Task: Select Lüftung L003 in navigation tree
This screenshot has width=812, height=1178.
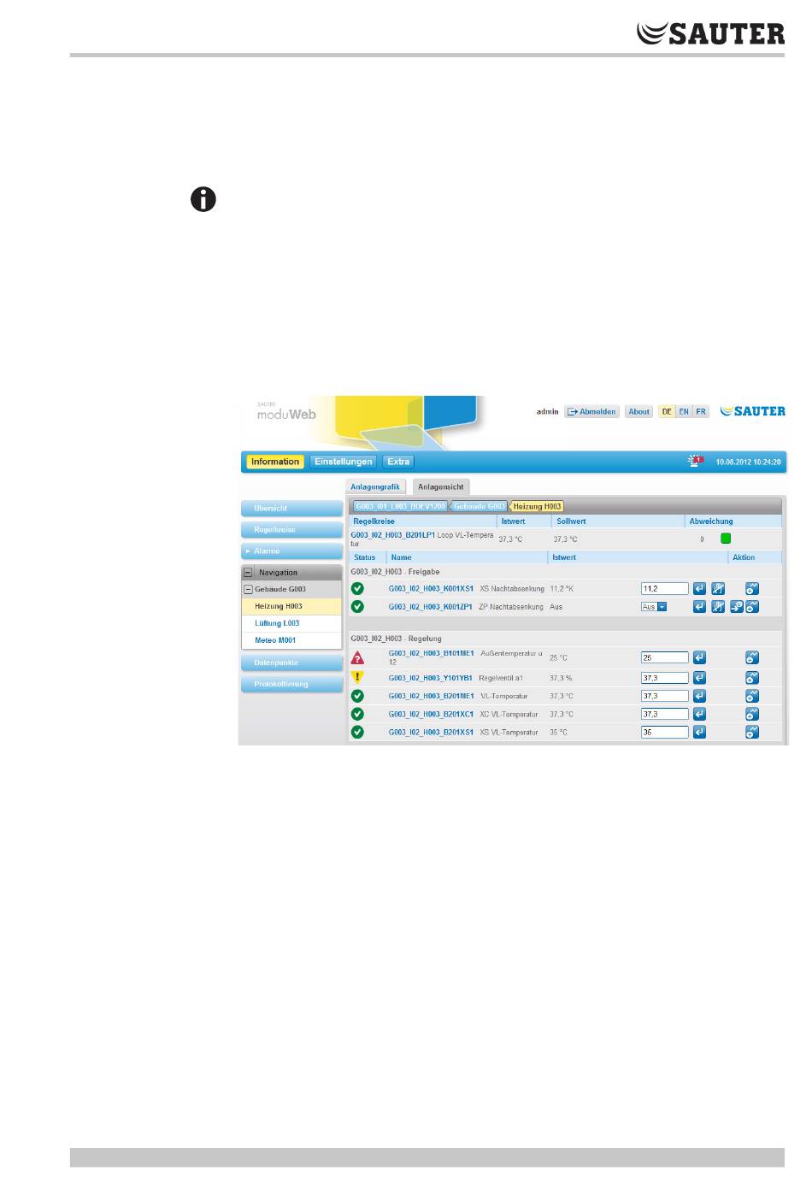Action: pos(291,623)
